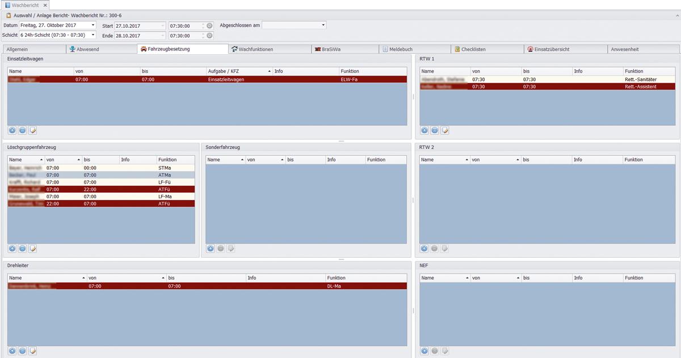Delete selected entry in Drehleiter panel
The image size is (681, 358).
23,351
